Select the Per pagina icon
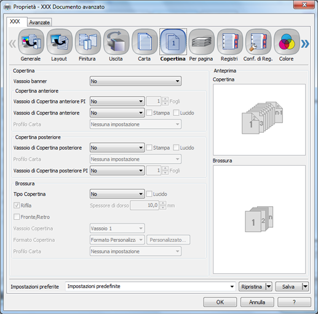Viewport: 318px width, 314px height. (201, 42)
